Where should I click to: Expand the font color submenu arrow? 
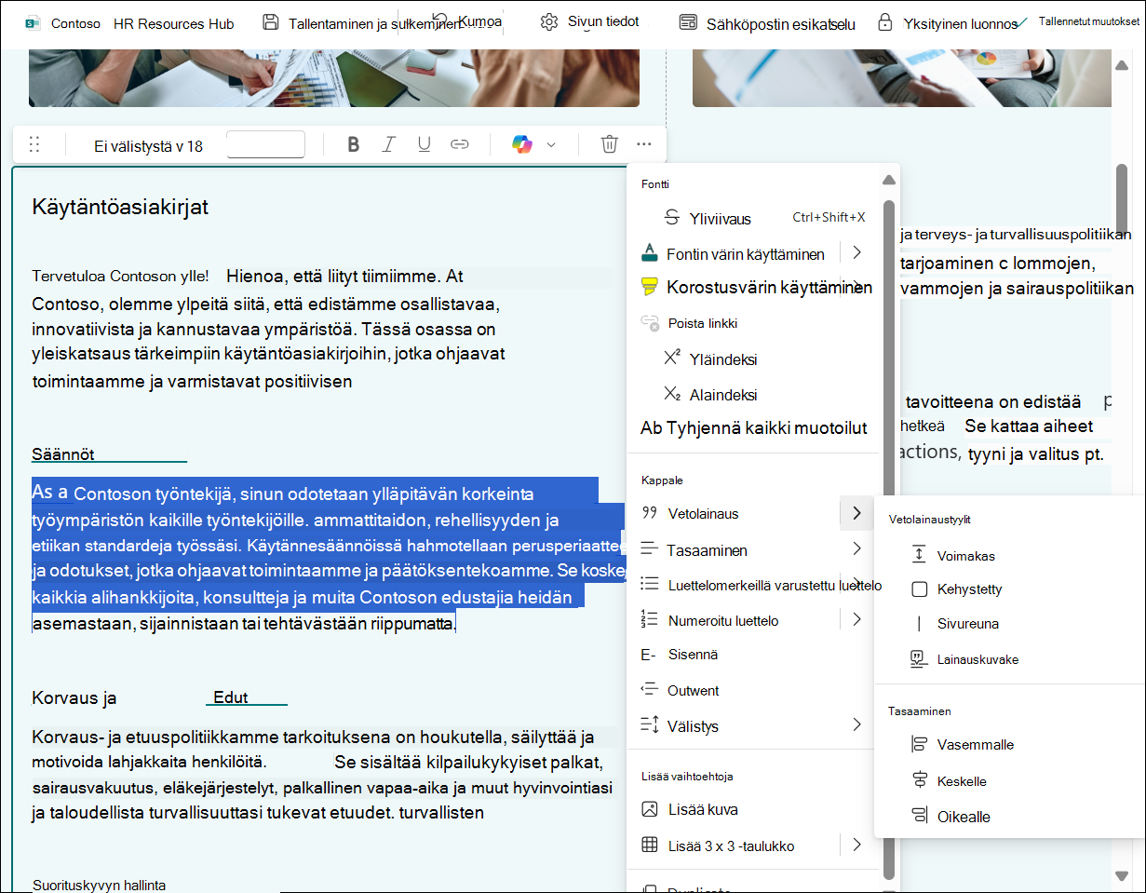pos(856,252)
